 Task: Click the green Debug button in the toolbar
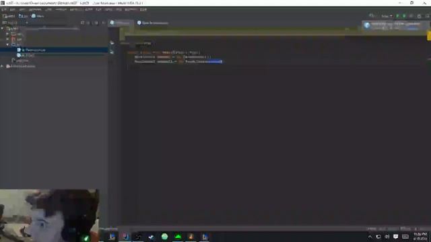pos(404,16)
